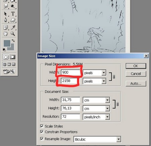Choose Full Screen Mode with menu bar
151x146 pixels.
pyautogui.click(x=9, y=64)
